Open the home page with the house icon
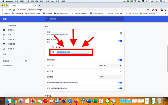 coord(14,10)
